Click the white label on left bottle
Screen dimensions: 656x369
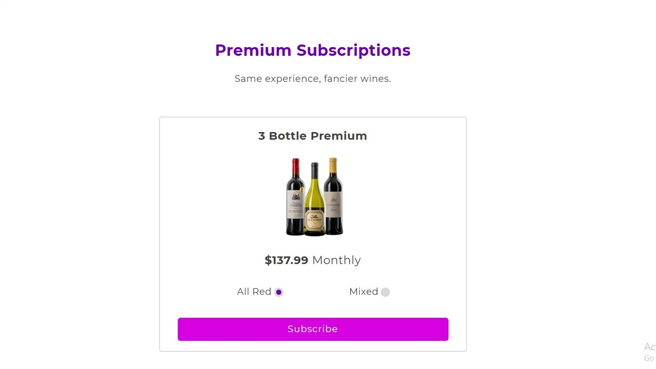(295, 205)
